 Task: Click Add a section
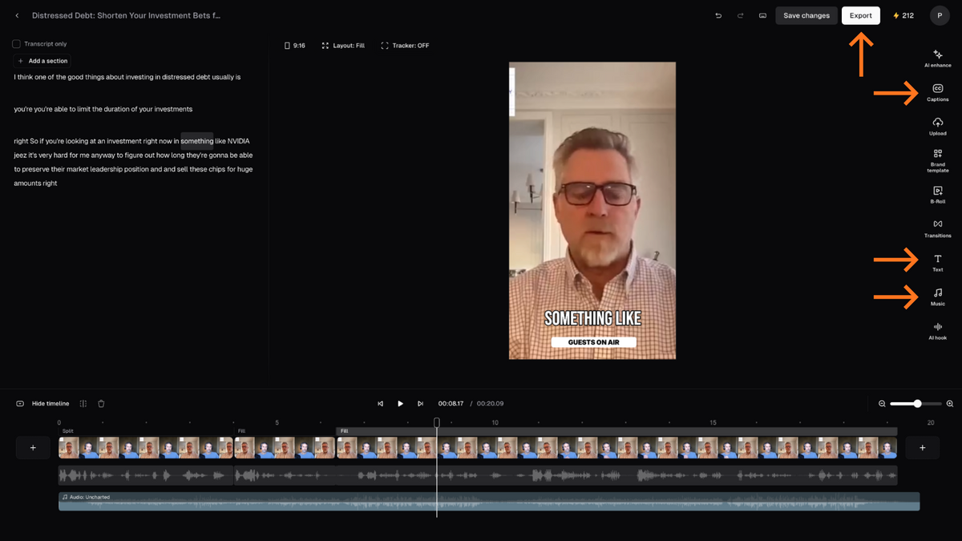(x=42, y=61)
